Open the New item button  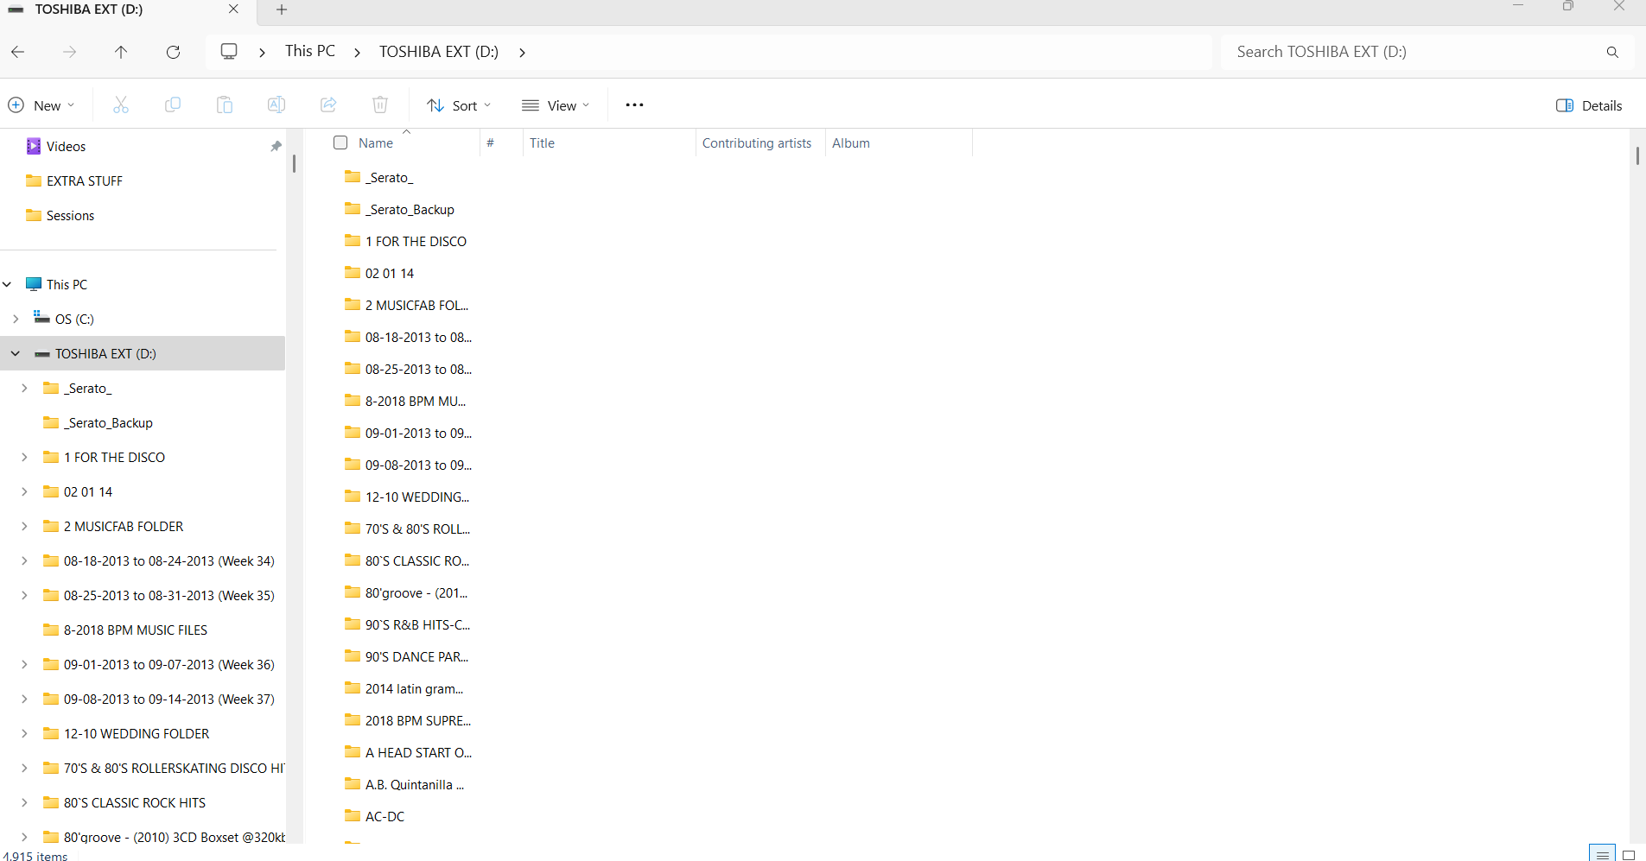(x=41, y=105)
